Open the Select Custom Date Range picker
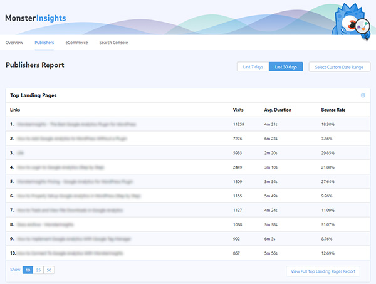This screenshot has height=284, width=376. (340, 66)
